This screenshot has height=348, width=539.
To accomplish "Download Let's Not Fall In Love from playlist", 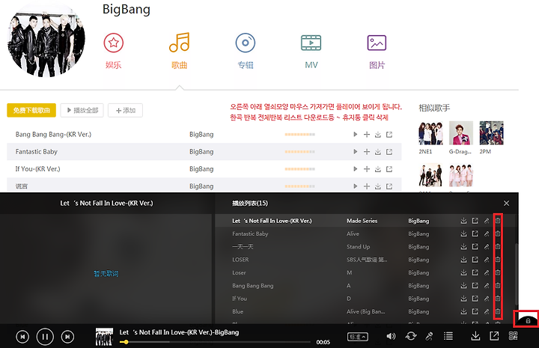I will pyautogui.click(x=463, y=221).
